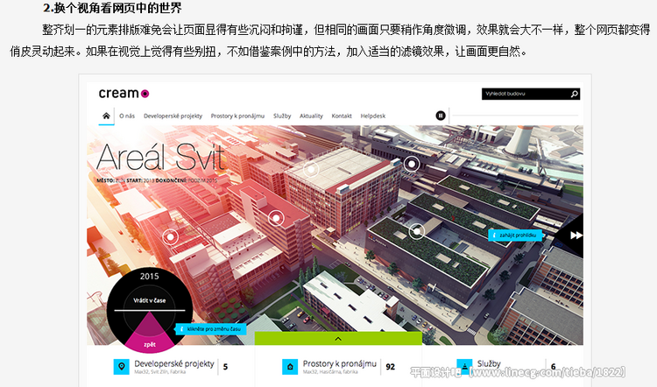
Task: Click hotspot on left pink building
Action: pos(170,237)
